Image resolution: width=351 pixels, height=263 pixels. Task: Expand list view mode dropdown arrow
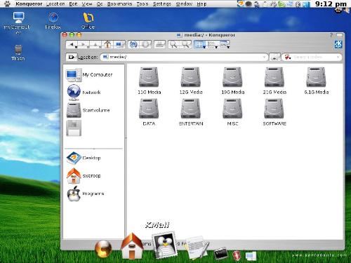click(216, 47)
